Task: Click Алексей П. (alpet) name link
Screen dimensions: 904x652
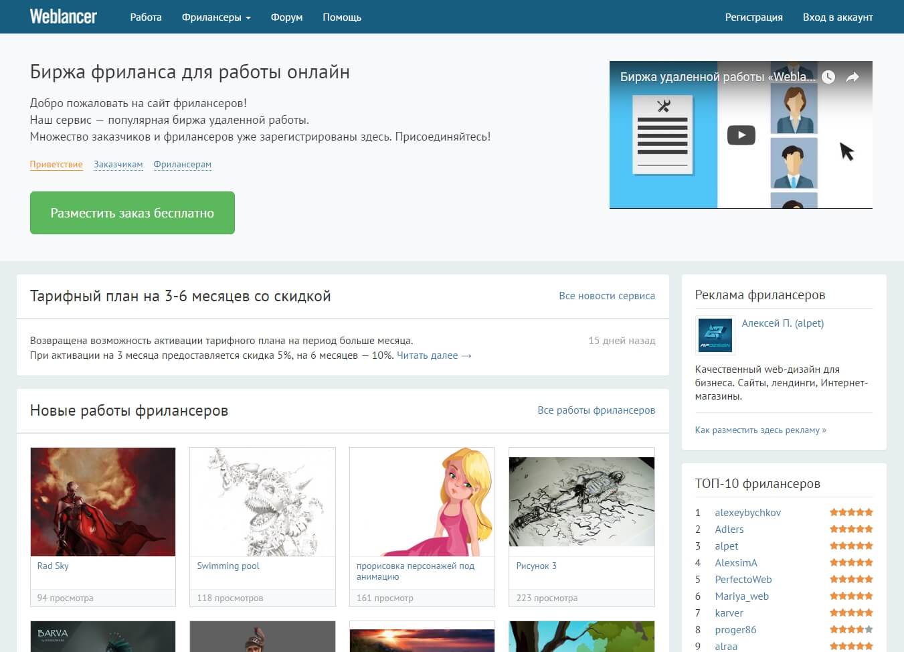Action: click(783, 323)
